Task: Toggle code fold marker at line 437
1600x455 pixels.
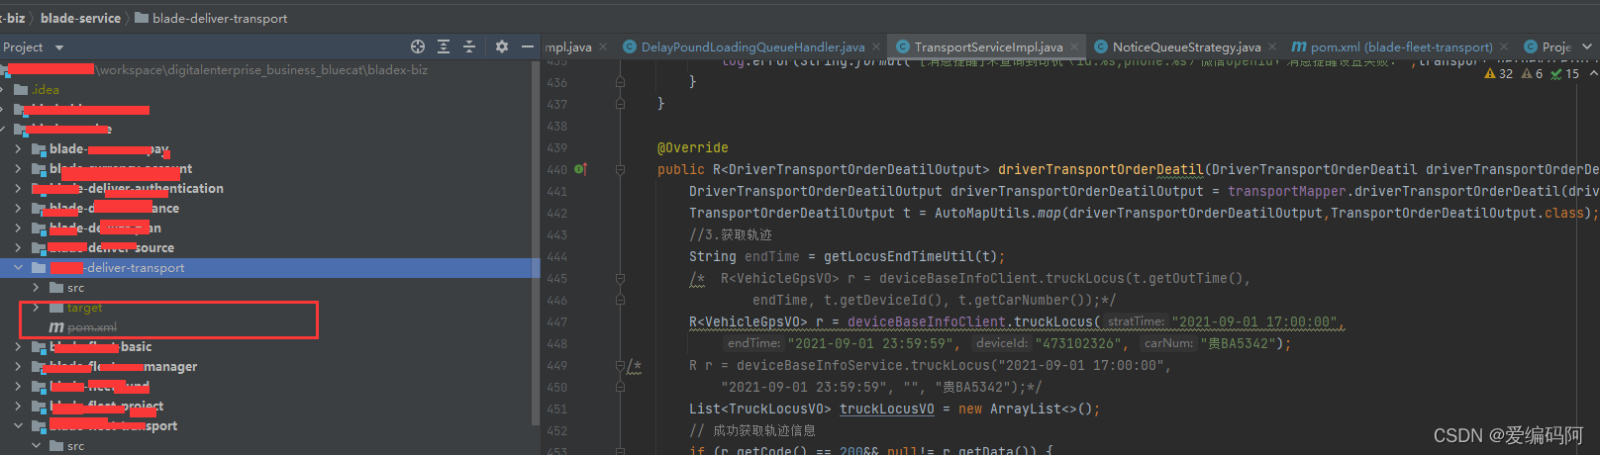Action: pyautogui.click(x=620, y=104)
